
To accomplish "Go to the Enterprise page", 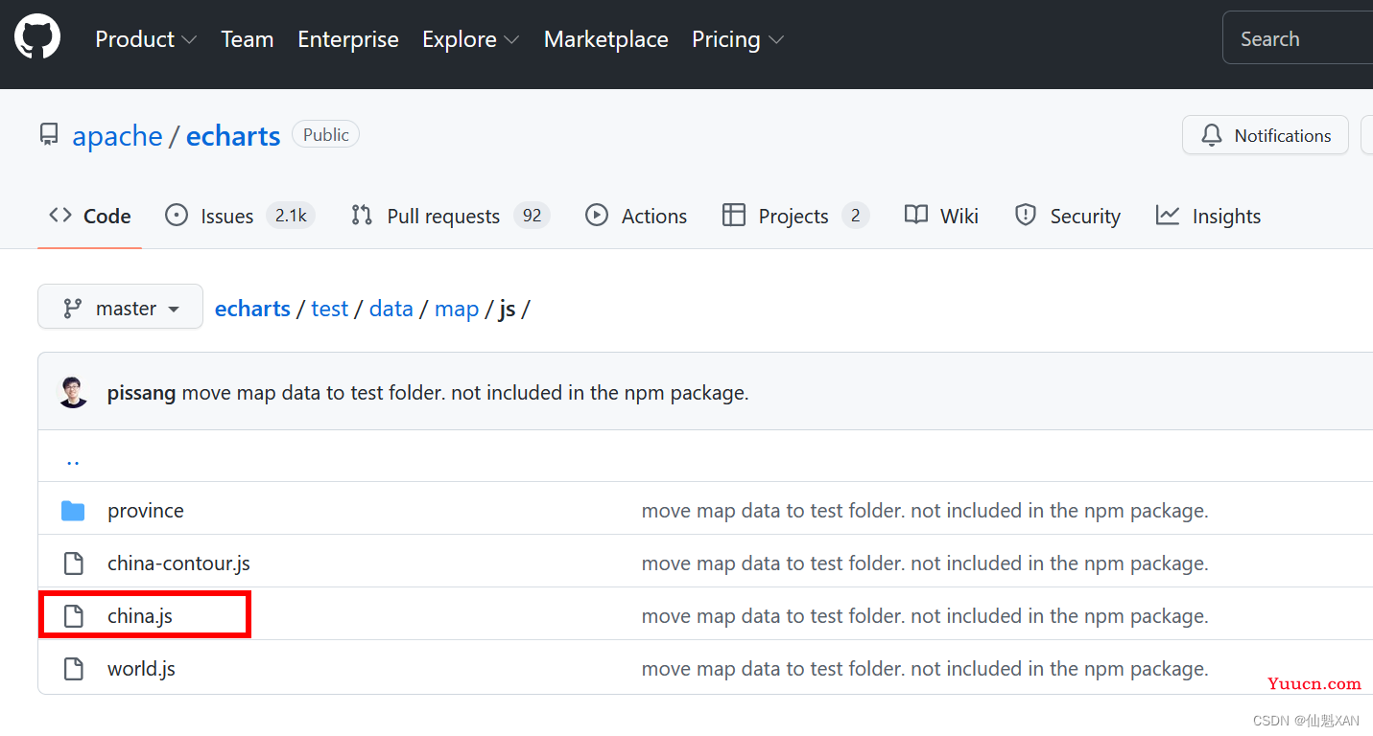I will (x=348, y=39).
